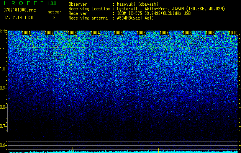Select the file name 0702191000.png
Image resolution: width=241 pixels, height=153 pixels.
point(20,10)
